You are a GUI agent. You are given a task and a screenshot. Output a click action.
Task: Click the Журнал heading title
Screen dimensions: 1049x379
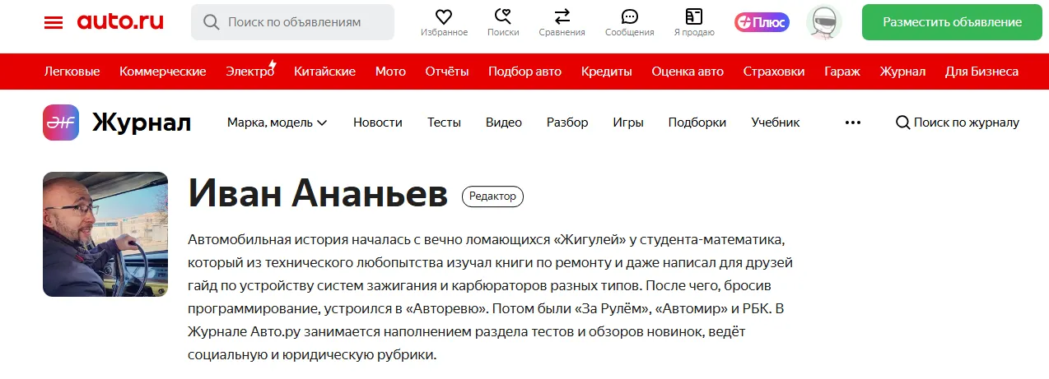[142, 123]
